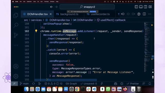Open Finder from the Dock
The width and height of the screenshot is (165, 93).
[26, 89]
